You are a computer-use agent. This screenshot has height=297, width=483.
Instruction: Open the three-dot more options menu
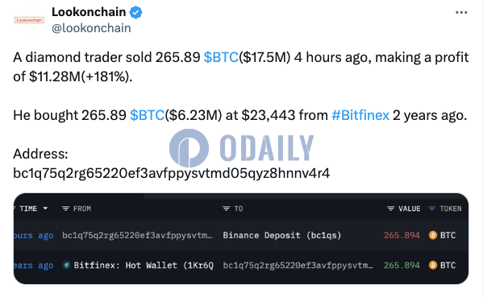pos(461,12)
